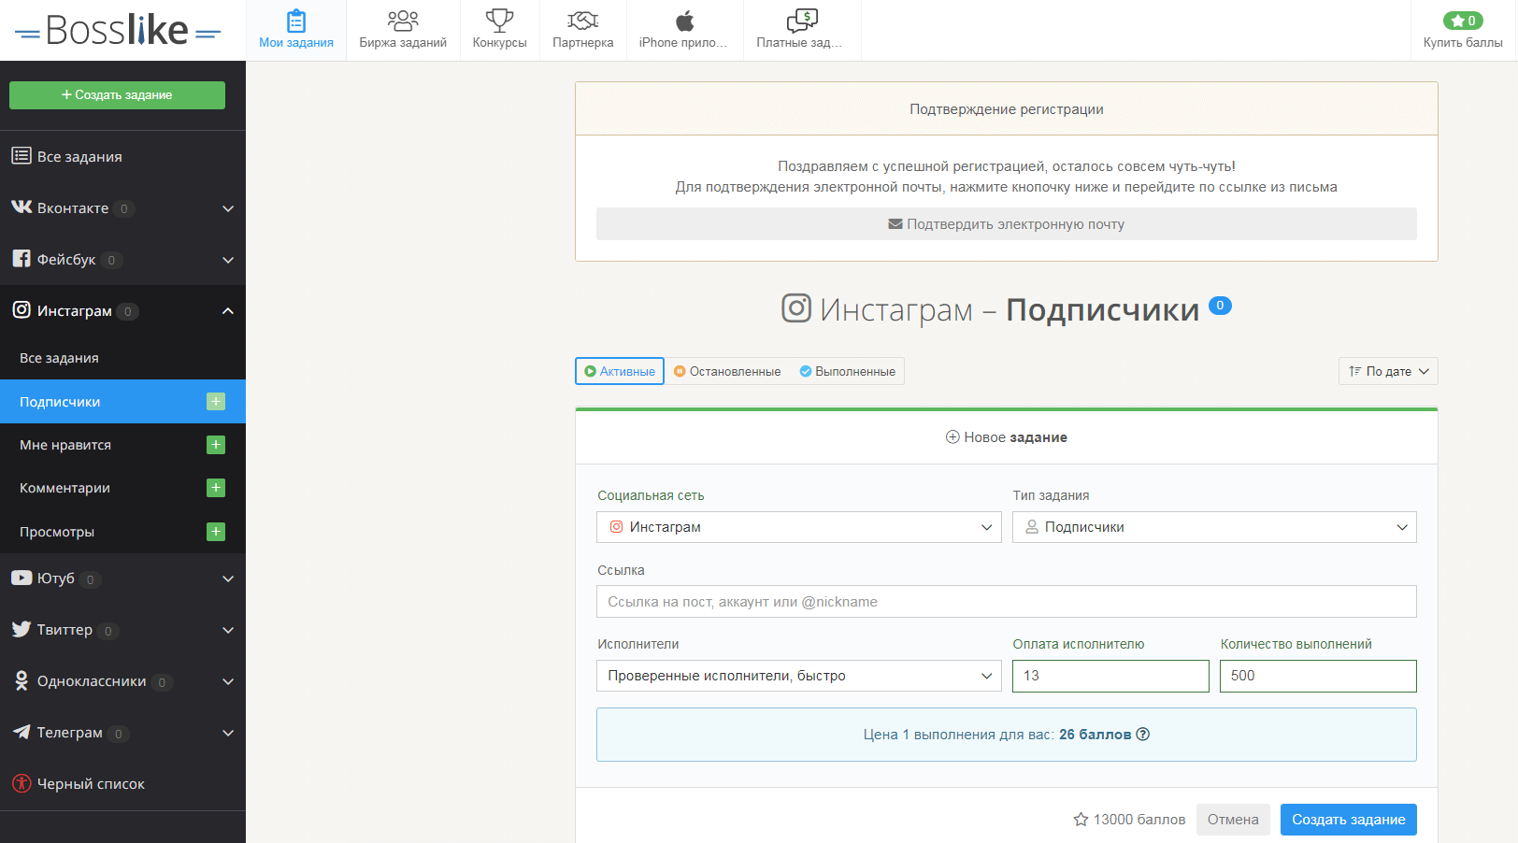This screenshot has height=843, width=1518.
Task: Click the blue Создать задание button
Action: (1348, 820)
